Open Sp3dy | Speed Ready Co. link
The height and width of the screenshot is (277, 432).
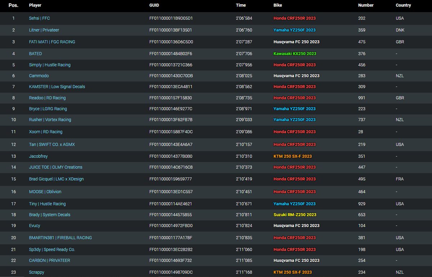pos(52,249)
